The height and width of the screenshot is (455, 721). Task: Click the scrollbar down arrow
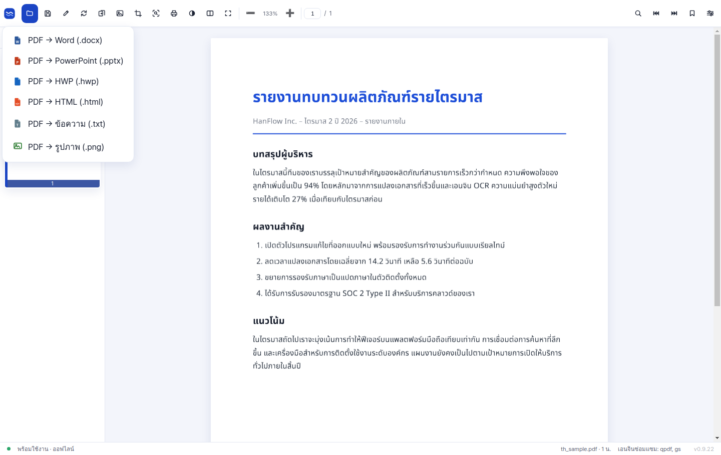click(x=717, y=438)
